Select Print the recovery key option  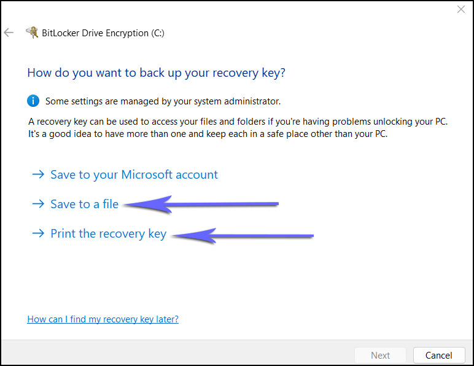point(108,234)
